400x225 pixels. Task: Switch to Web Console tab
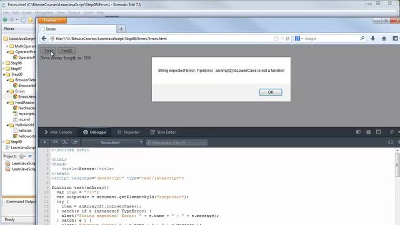[58, 132]
